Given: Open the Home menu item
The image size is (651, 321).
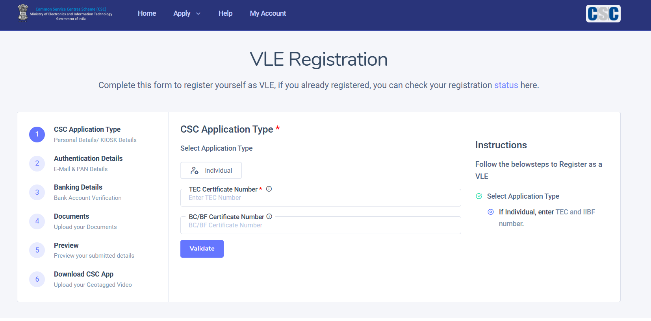Looking at the screenshot, I should (x=147, y=13).
